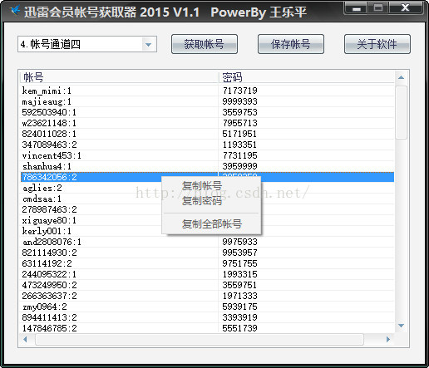Click password 3559753

[239, 112]
